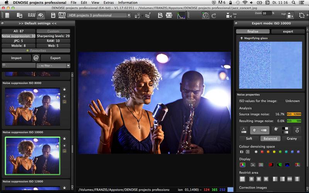Viewport: 309px width, 193px height.
Task: Select the Soft noise mode
Action: point(249,139)
